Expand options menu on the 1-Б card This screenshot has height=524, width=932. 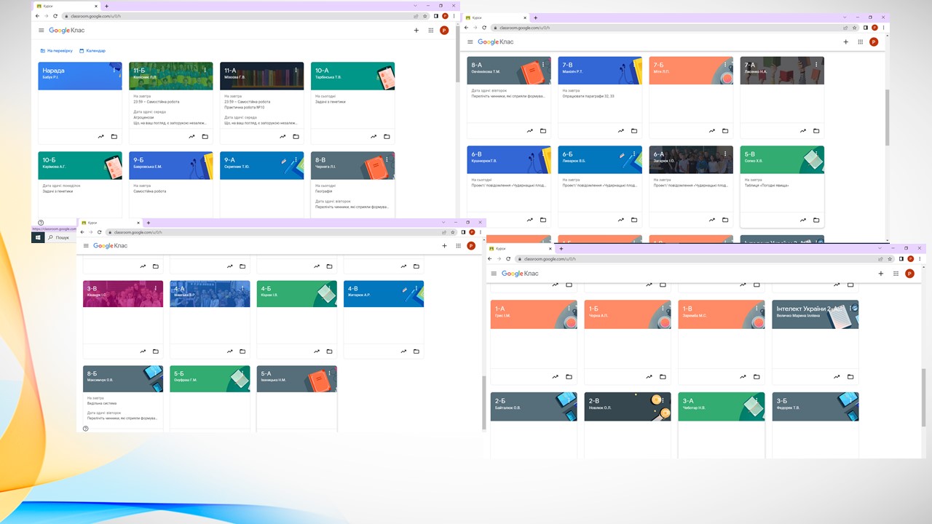pyautogui.click(x=663, y=308)
